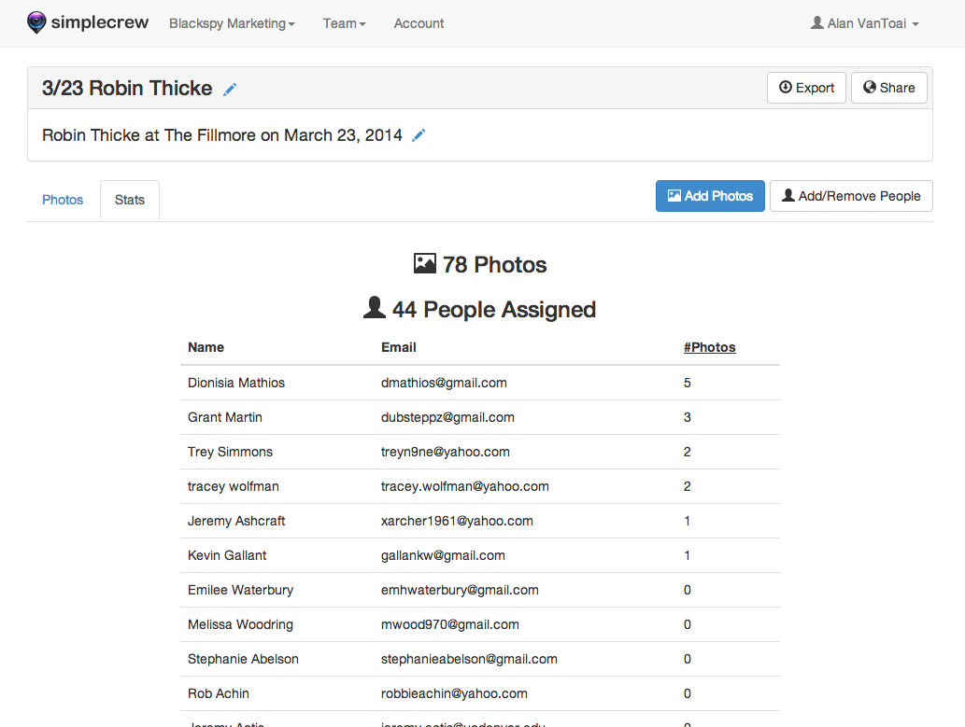The width and height of the screenshot is (965, 727).
Task: Select Trey Simmons name
Action: (x=230, y=452)
